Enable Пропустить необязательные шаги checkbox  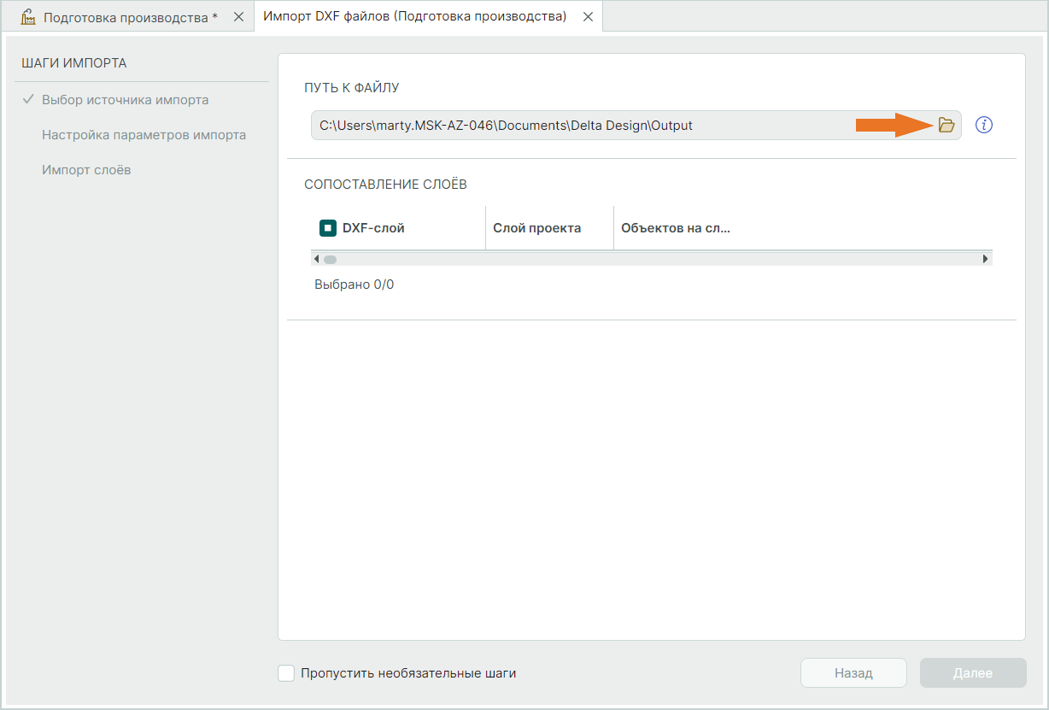(287, 673)
